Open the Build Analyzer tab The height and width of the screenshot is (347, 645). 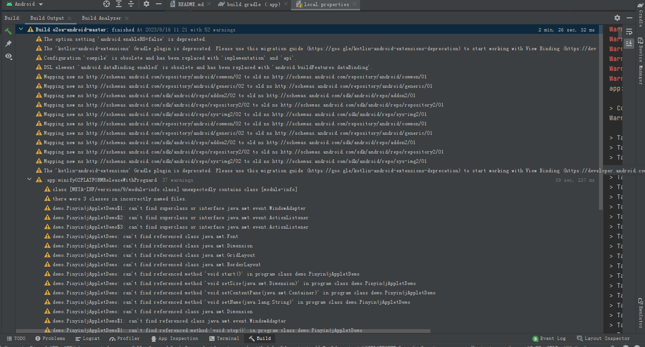(101, 18)
